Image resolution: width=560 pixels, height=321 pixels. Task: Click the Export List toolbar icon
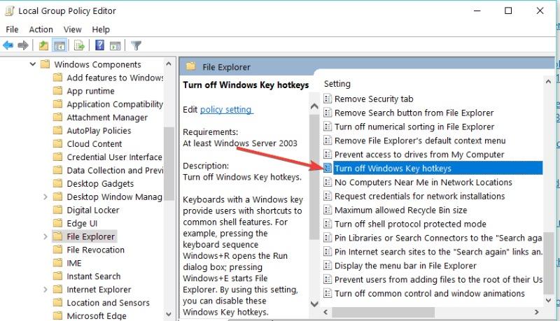tap(79, 45)
